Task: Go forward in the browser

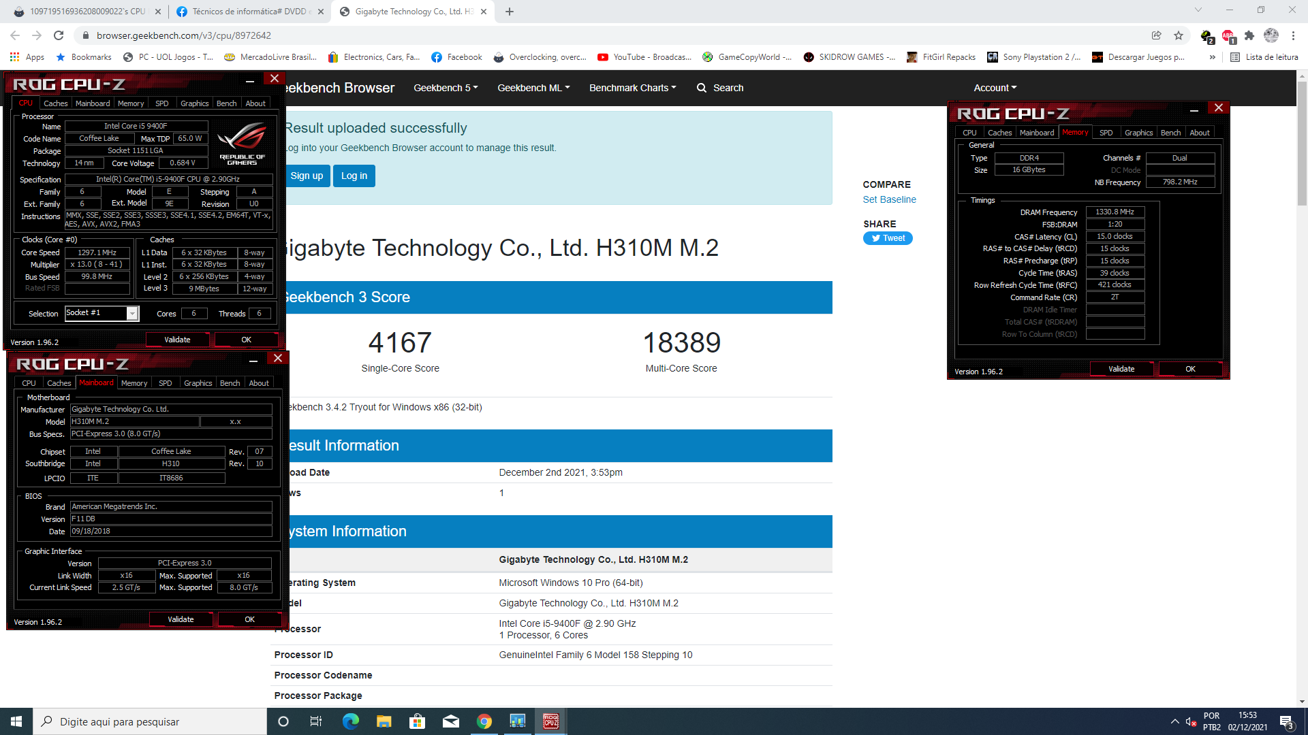Action: click(x=37, y=35)
